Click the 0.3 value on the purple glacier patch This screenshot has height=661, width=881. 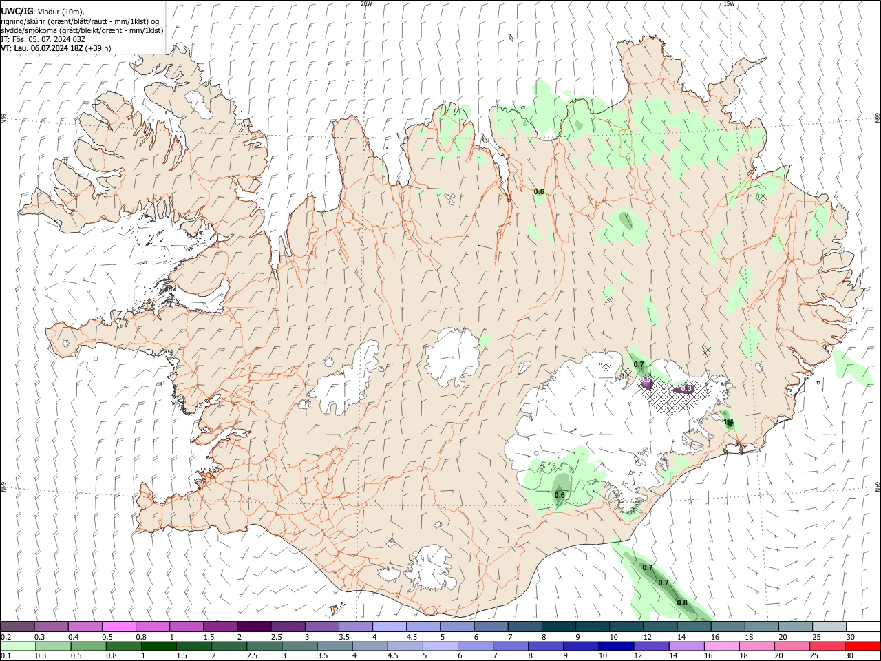pos(686,389)
